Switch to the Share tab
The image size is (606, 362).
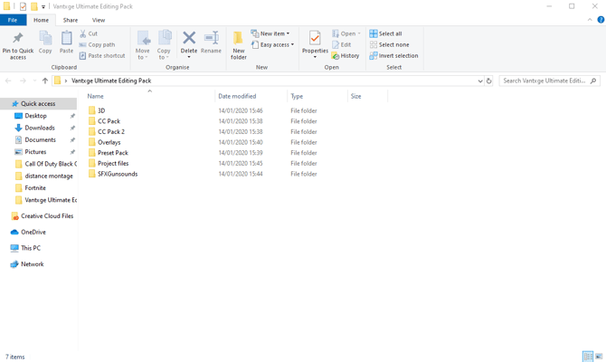71,20
